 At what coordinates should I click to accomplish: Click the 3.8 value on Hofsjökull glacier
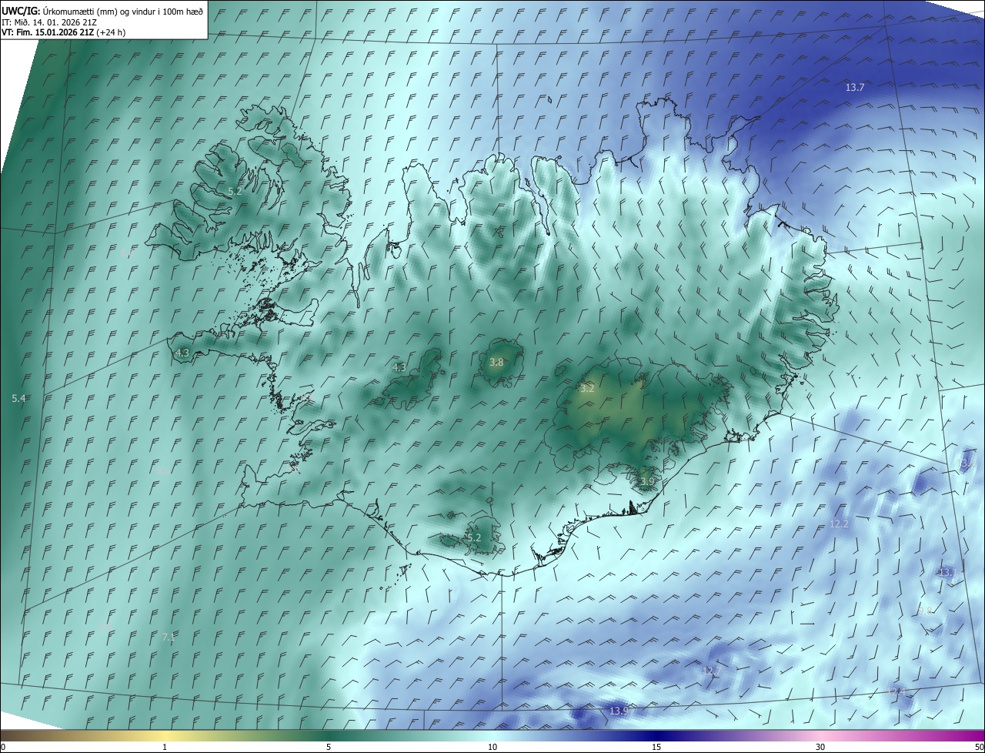[x=496, y=362]
